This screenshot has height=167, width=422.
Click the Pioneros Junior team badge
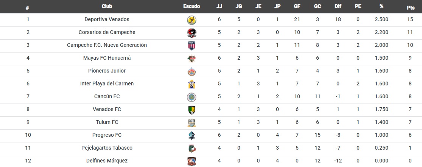pos(192,72)
